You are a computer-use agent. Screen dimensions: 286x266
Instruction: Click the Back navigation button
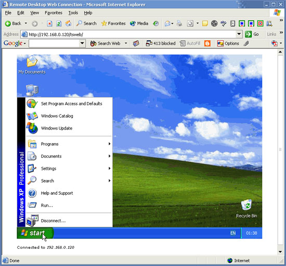pyautogui.click(x=13, y=23)
